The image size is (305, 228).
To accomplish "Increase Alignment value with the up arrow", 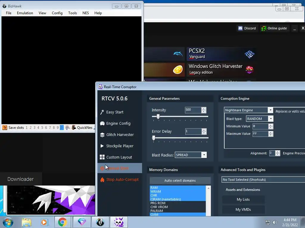I will click(278, 152).
